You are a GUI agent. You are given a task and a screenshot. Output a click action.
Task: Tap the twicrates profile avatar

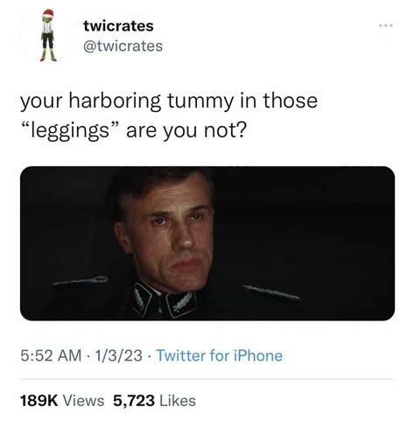click(x=48, y=35)
